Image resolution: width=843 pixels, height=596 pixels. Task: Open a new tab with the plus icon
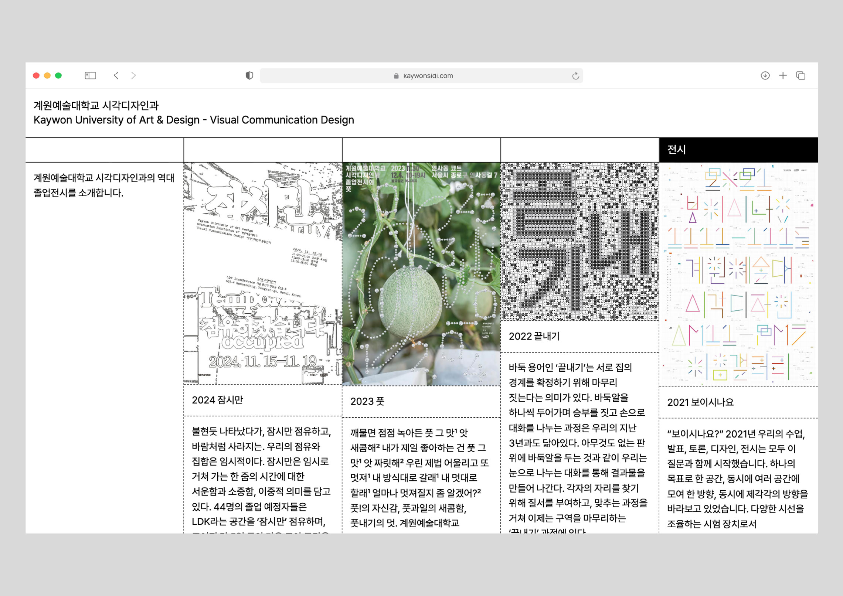coord(783,76)
